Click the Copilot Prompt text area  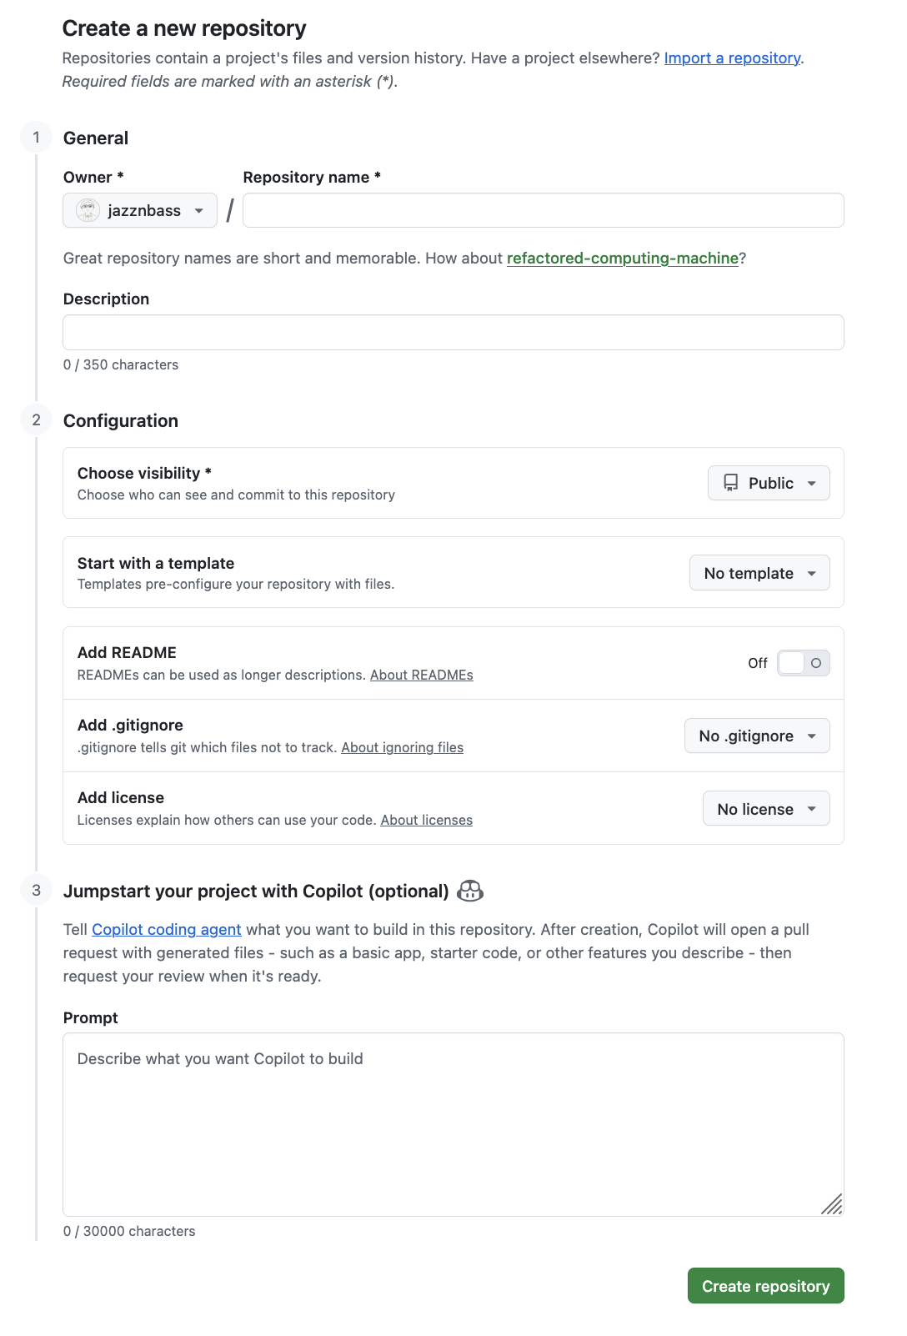click(x=453, y=1124)
